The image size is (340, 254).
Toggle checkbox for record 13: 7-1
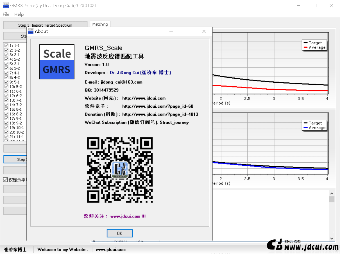(6, 100)
